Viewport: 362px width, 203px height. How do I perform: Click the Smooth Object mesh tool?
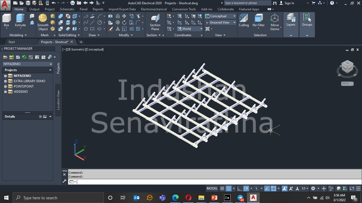tap(43, 22)
